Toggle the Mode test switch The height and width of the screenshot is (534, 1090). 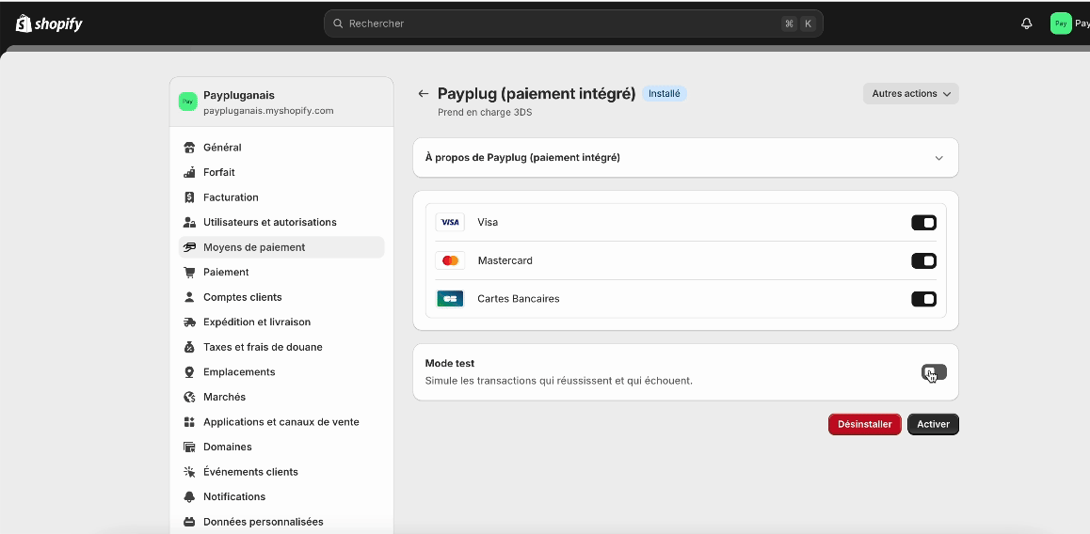[934, 372]
